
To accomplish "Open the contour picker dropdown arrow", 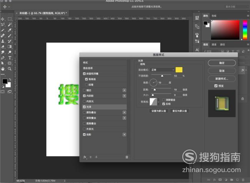I will point(158,102).
